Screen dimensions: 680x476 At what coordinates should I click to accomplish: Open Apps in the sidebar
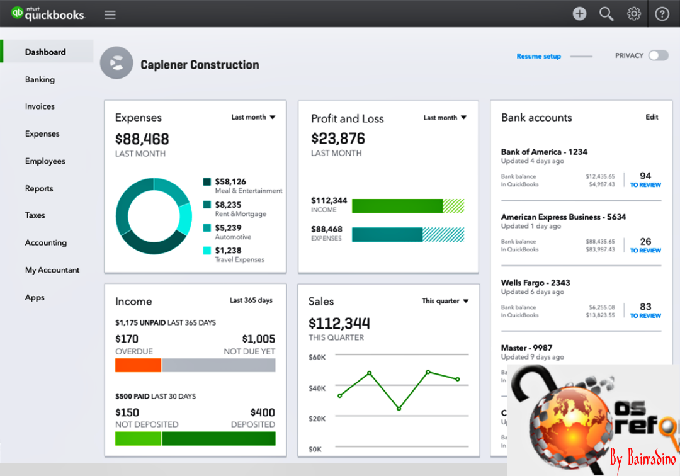click(35, 297)
